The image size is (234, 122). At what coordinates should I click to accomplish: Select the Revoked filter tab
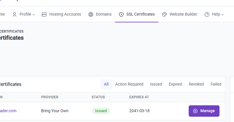(x=196, y=84)
